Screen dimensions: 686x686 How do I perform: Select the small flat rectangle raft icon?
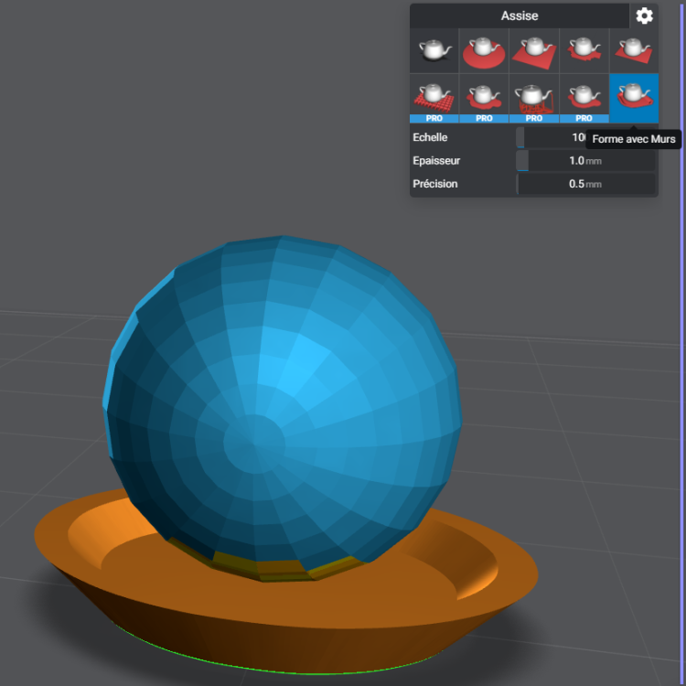[634, 50]
